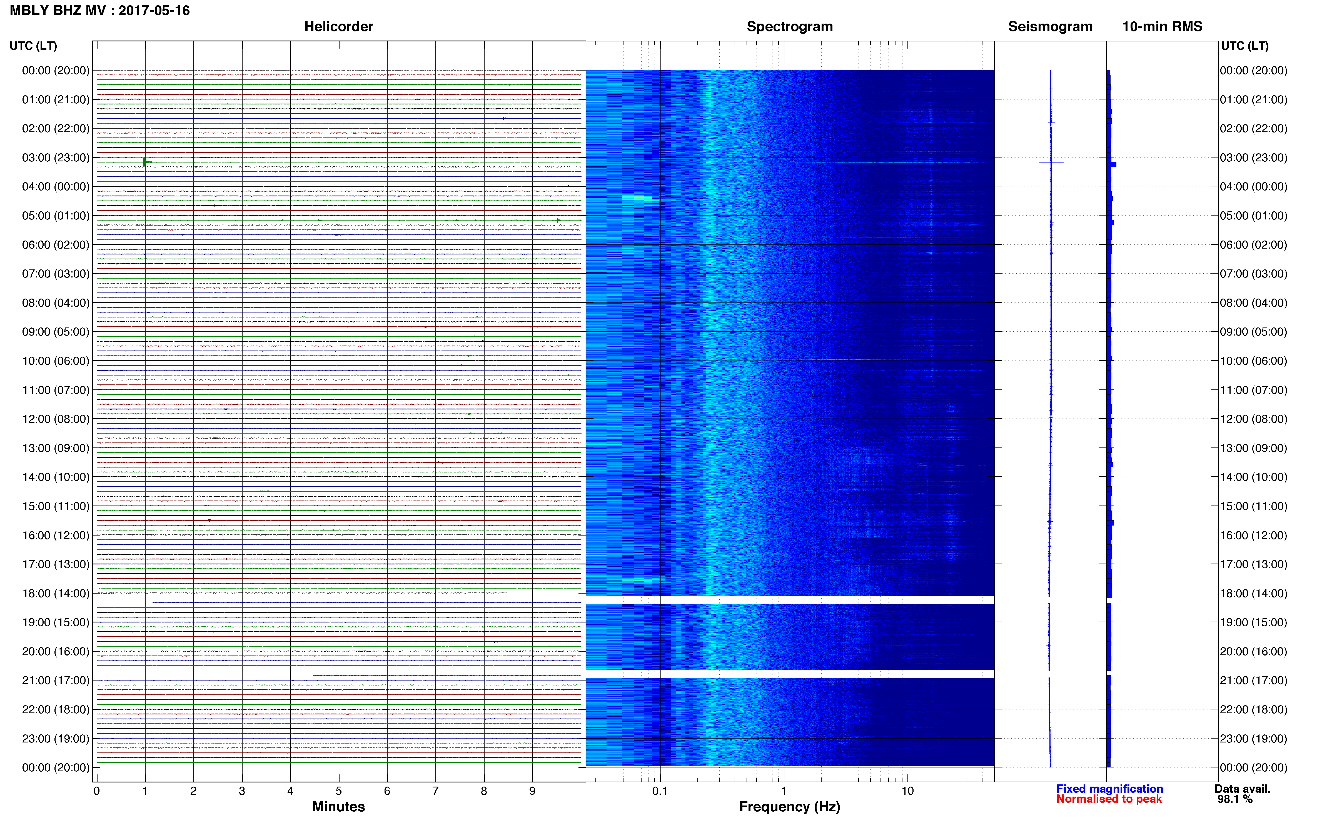
Task: Click the '10' frequency tick label
Action: 907,791
